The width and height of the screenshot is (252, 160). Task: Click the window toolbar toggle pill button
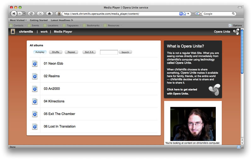click(240, 7)
